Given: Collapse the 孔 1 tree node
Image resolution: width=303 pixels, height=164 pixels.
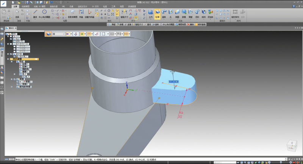Looking at the screenshot, I should (x=14, y=74).
